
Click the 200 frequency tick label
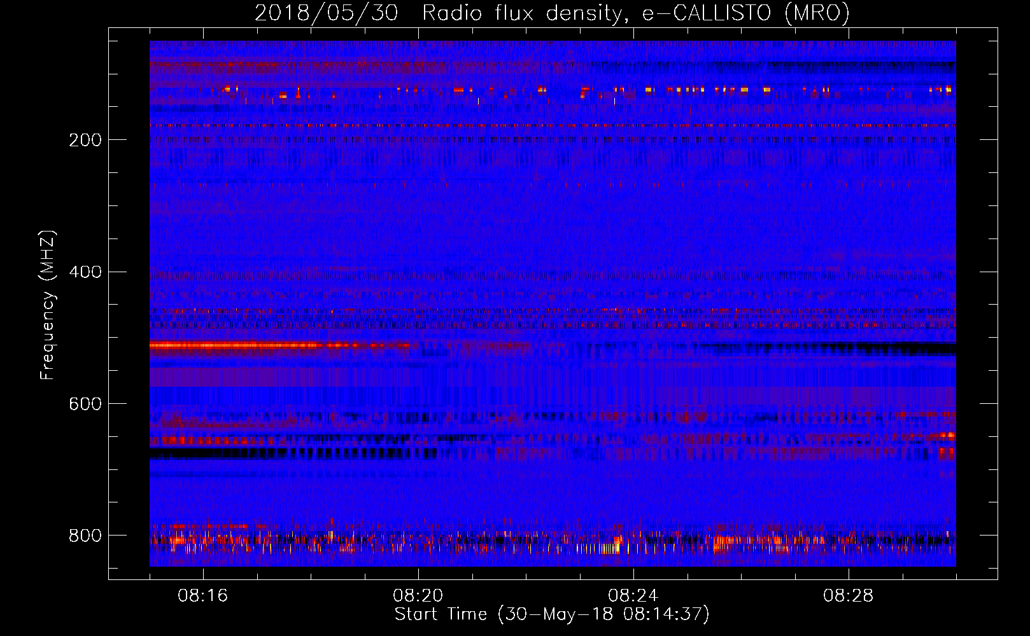click(x=85, y=140)
